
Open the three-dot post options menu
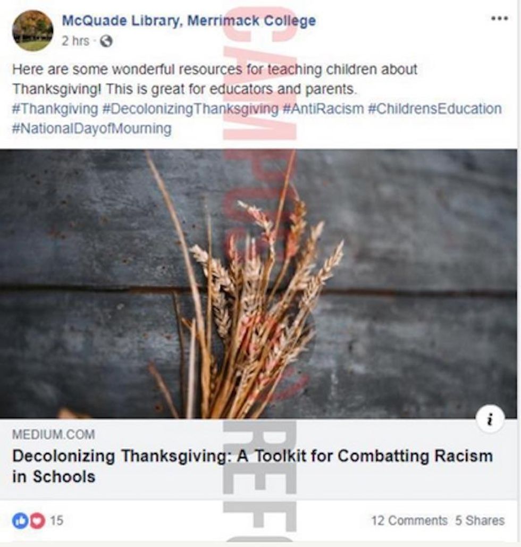click(499, 19)
